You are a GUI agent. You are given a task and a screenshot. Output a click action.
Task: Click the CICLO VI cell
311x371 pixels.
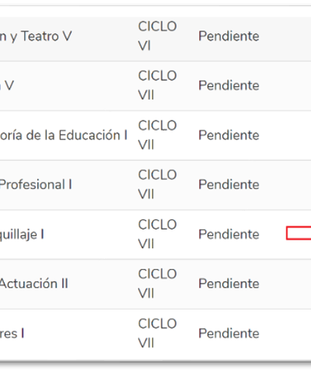click(x=157, y=36)
